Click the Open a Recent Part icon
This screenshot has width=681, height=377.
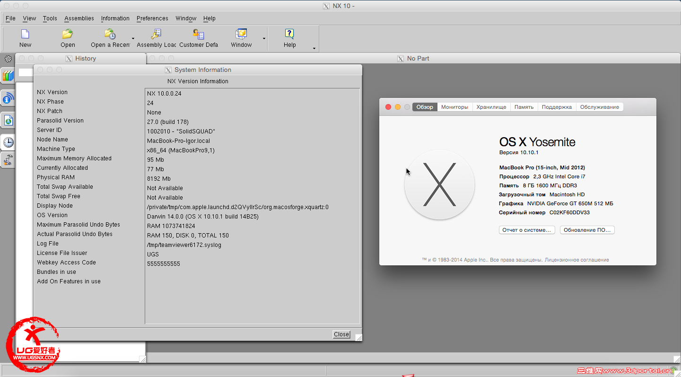pyautogui.click(x=110, y=34)
